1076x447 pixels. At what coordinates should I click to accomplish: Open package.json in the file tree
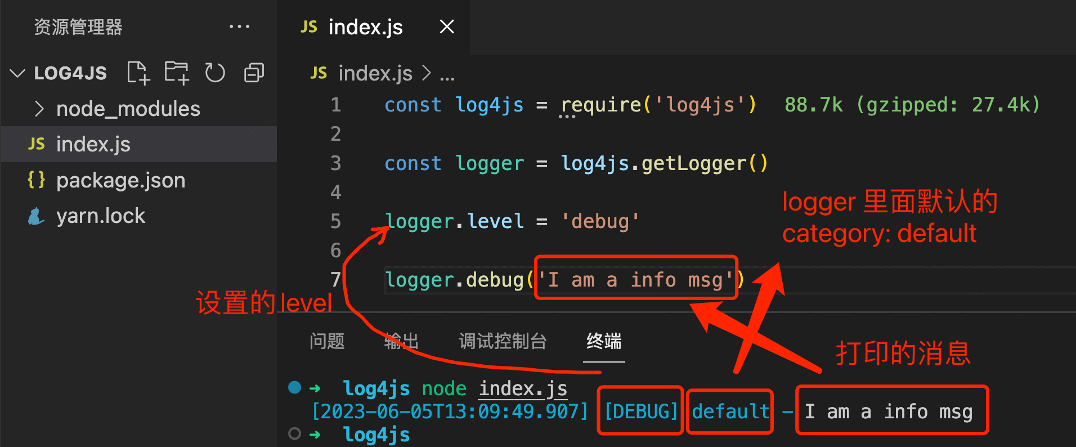click(x=138, y=180)
